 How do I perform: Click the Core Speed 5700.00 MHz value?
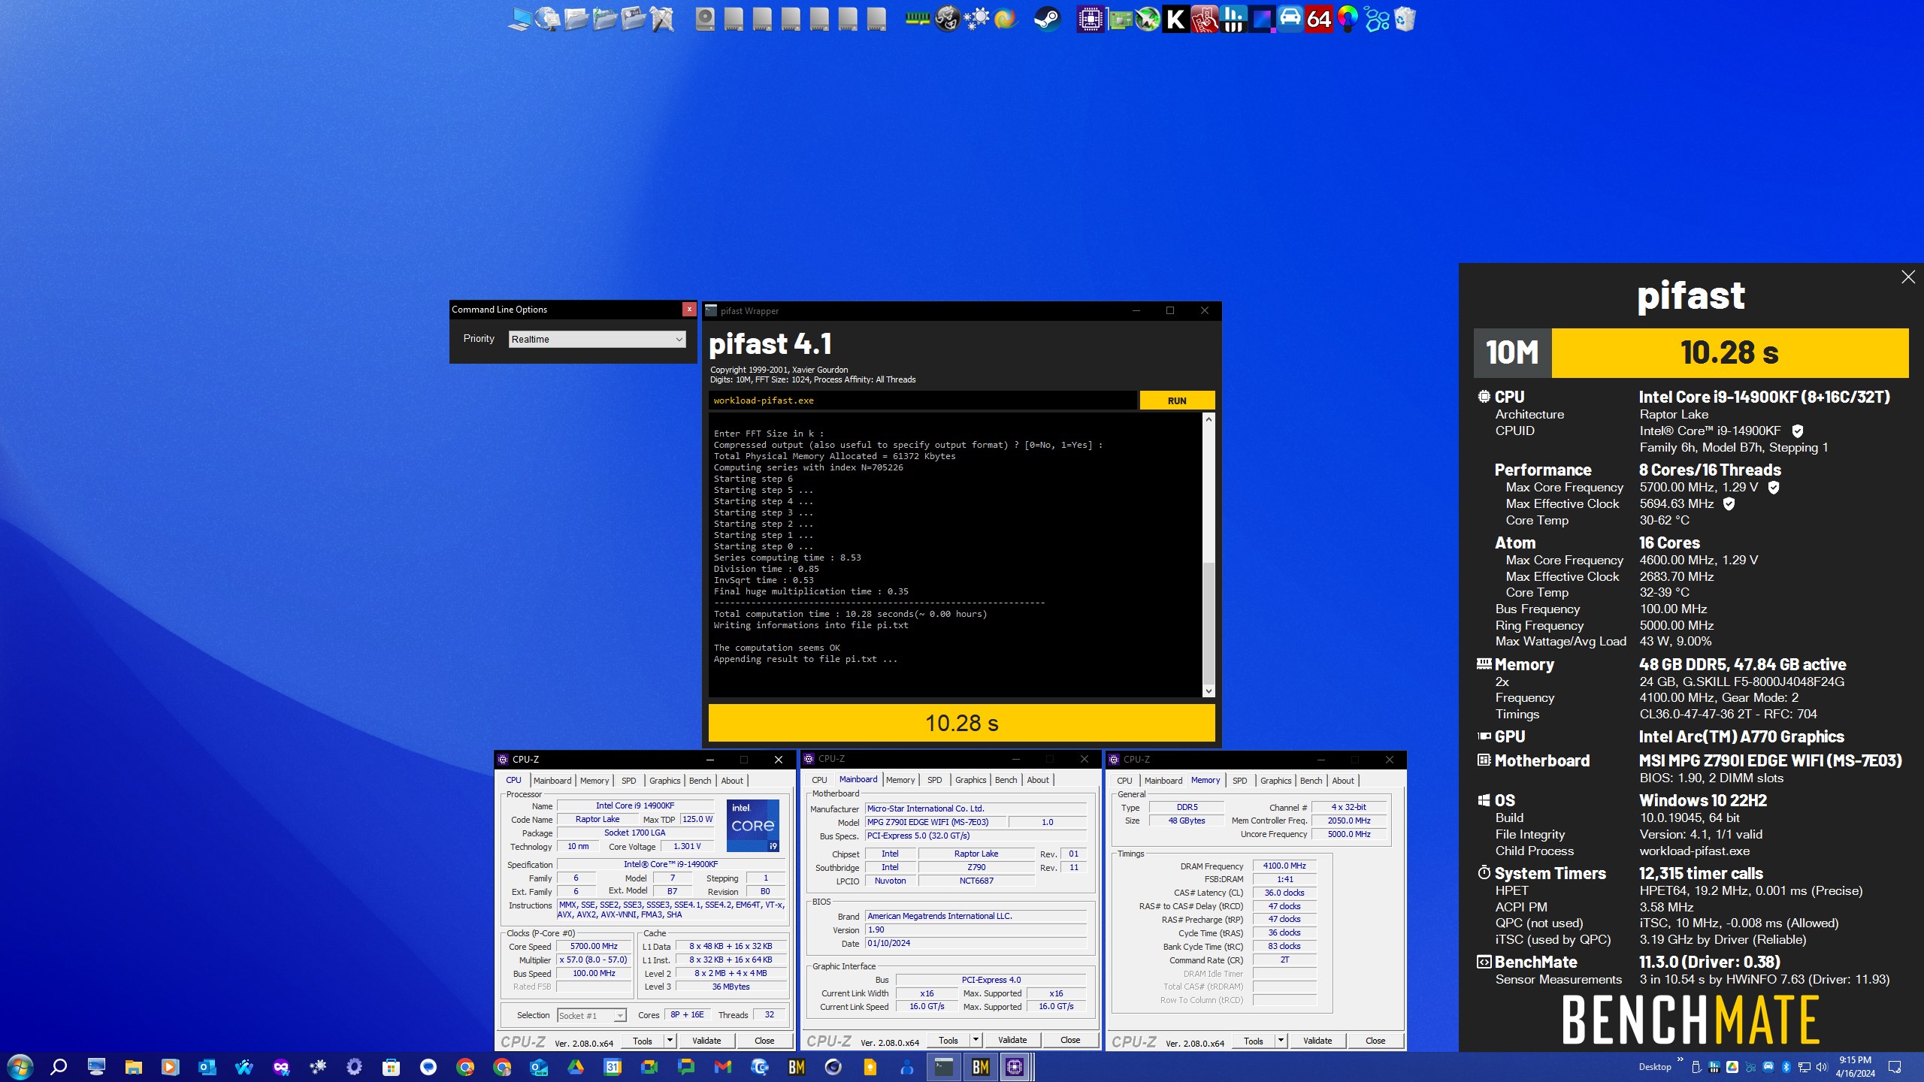(594, 947)
